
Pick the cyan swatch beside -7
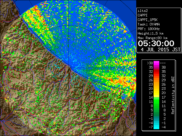pos(156,127)
